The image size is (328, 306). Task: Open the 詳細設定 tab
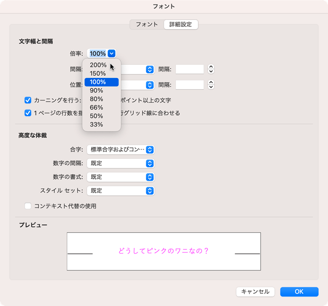pos(181,25)
